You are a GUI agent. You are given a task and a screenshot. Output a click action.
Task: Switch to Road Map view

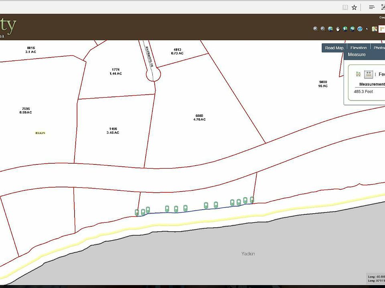tap(334, 48)
